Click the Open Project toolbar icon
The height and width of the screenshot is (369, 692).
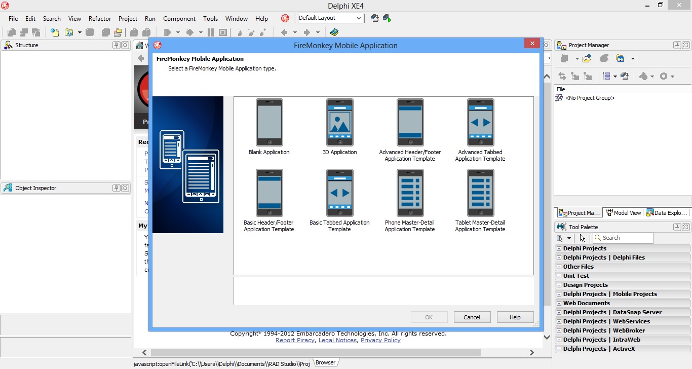[118, 32]
